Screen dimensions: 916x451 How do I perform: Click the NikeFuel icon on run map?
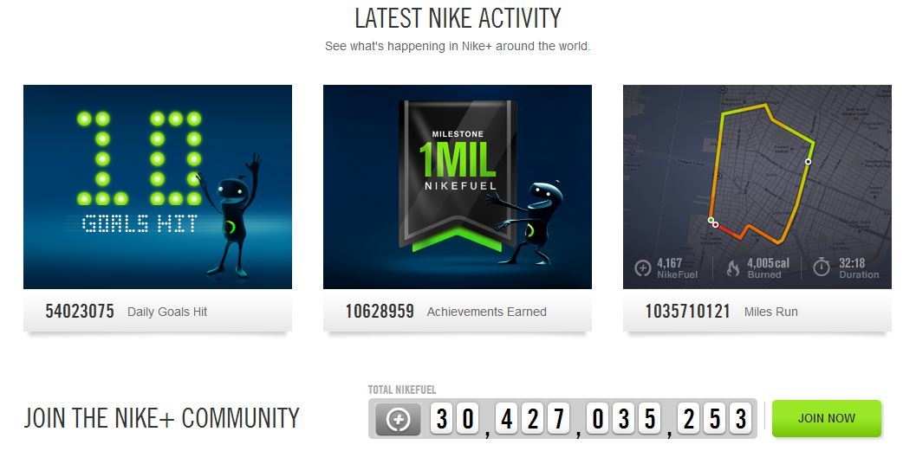(x=642, y=268)
